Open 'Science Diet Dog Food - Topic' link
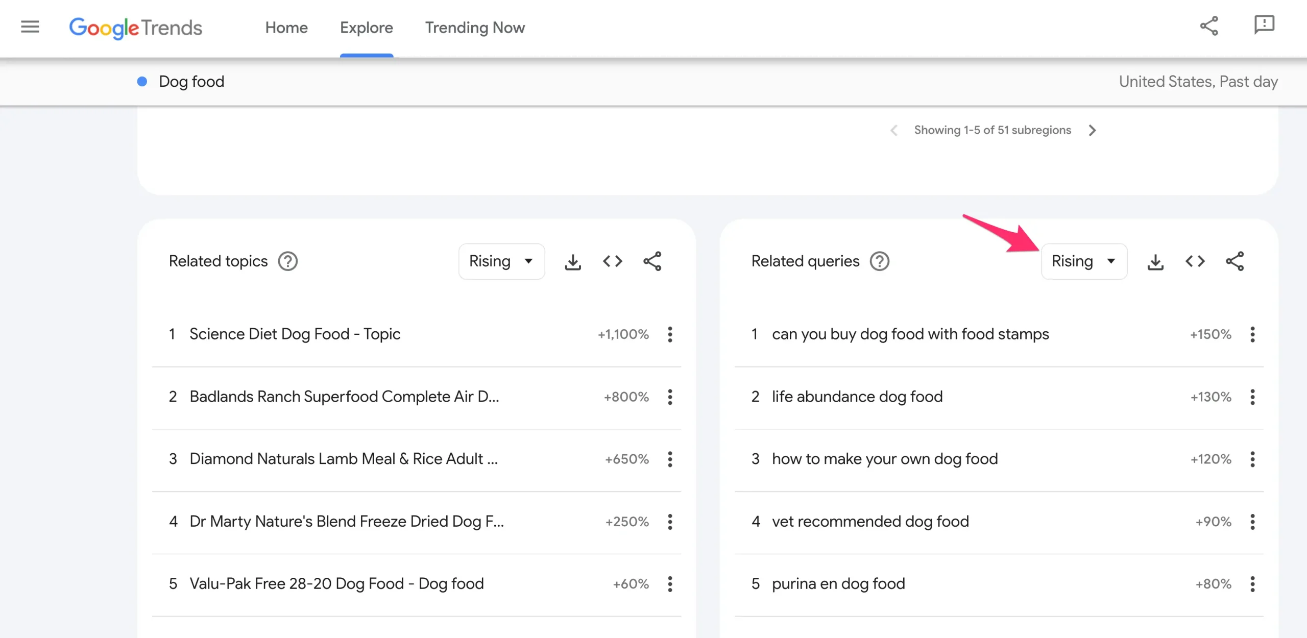The image size is (1307, 638). click(x=295, y=334)
